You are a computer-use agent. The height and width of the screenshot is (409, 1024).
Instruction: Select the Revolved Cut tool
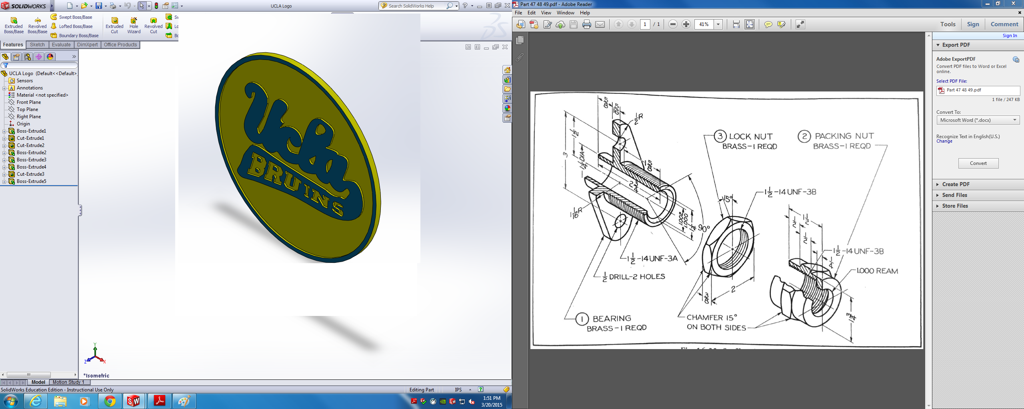pos(154,25)
